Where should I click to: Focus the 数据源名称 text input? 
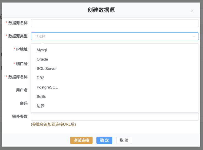tap(115, 23)
